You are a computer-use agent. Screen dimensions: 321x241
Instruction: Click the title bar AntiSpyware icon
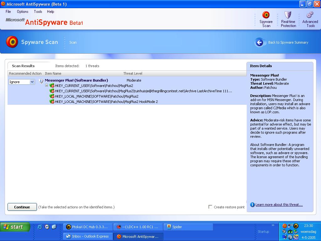pyautogui.click(x=3, y=4)
